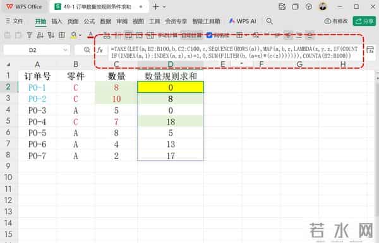Click the select-all corner triangle

(x=8, y=64)
